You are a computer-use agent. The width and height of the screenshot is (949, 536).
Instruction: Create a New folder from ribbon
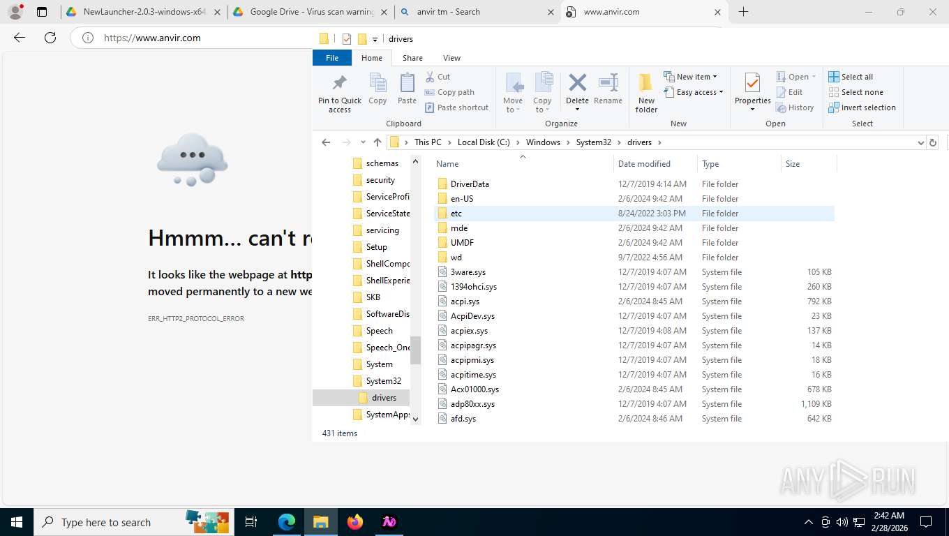coord(646,93)
